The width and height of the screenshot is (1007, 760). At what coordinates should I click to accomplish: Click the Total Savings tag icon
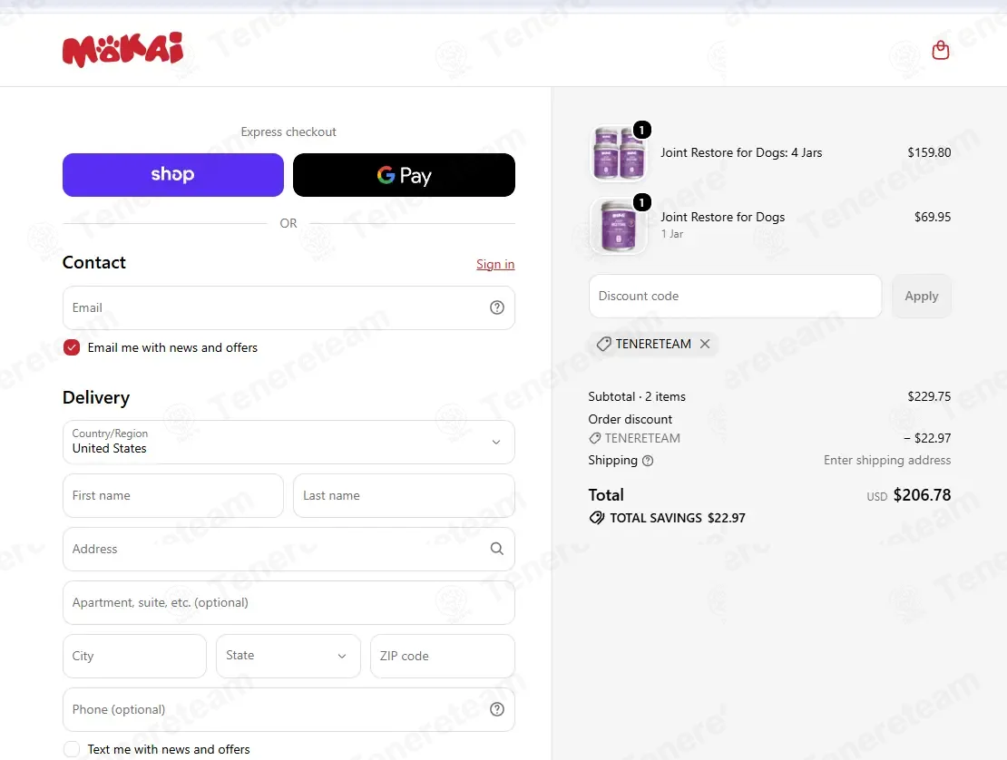pyautogui.click(x=597, y=518)
